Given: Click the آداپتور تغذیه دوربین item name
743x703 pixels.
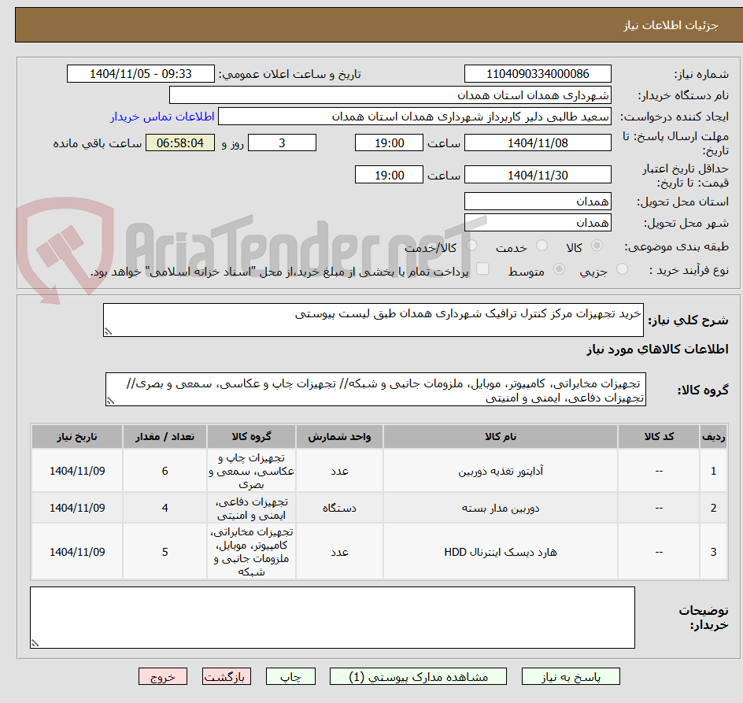Looking at the screenshot, I should 501,472.
